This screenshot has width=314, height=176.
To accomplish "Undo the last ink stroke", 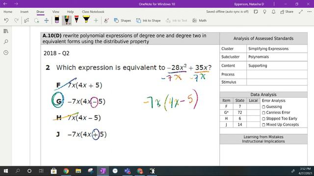I will coord(6,21).
